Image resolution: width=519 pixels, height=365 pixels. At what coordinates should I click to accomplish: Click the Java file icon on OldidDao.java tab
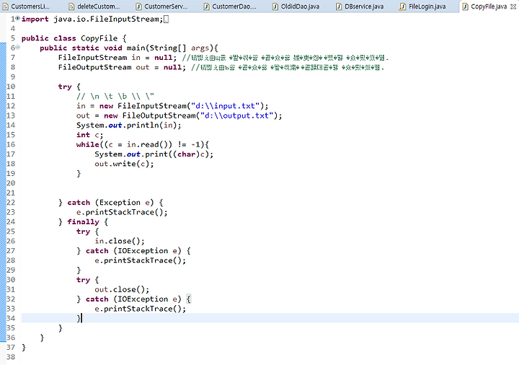(275, 6)
